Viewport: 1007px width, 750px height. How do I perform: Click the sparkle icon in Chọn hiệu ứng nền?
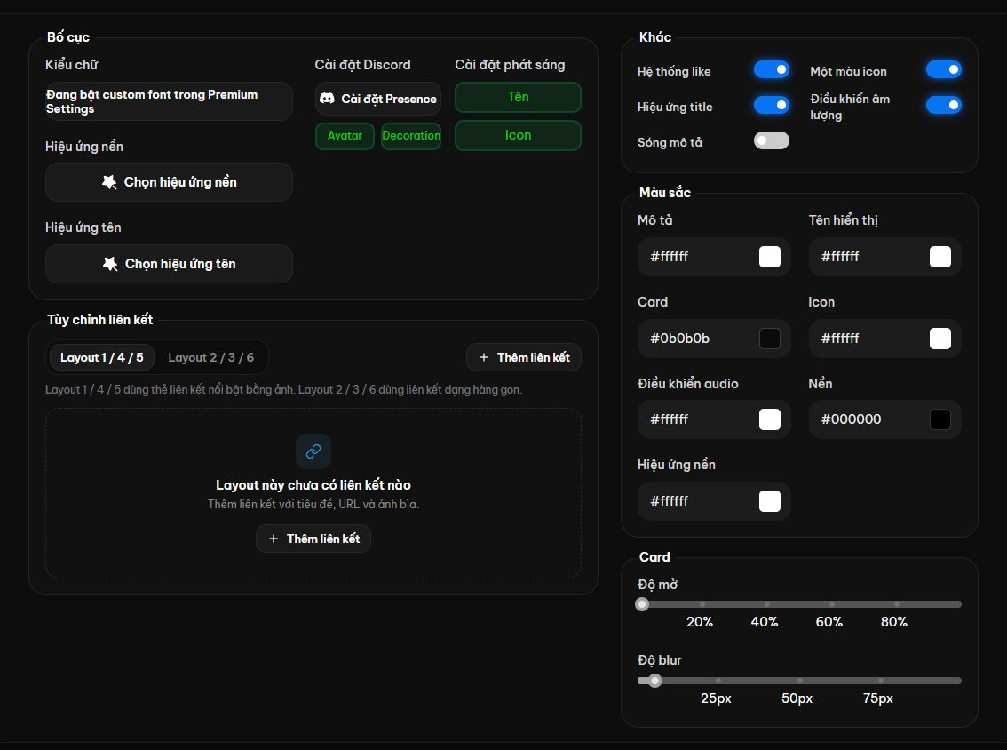pos(110,182)
